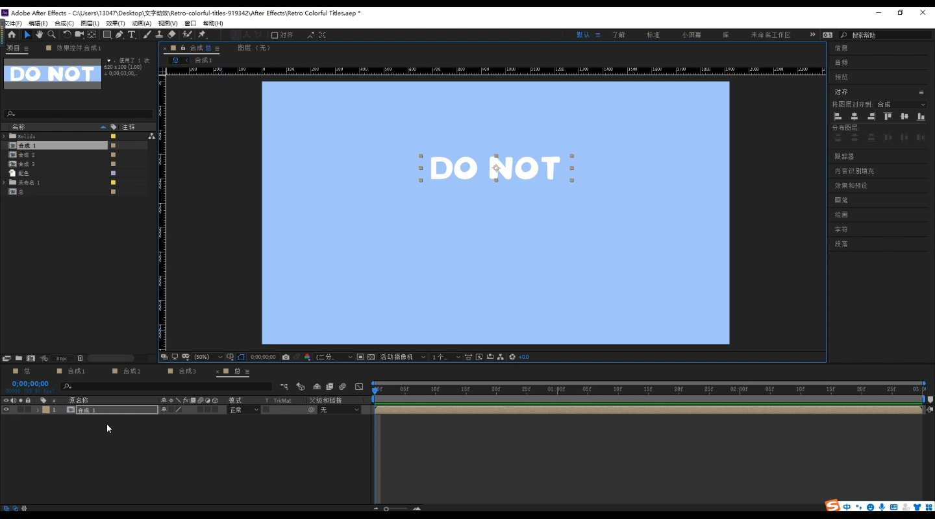
Task: Open the 合成(C) menu
Action: 64,23
